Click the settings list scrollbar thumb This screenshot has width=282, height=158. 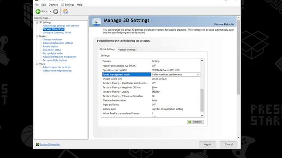pyautogui.click(x=202, y=100)
